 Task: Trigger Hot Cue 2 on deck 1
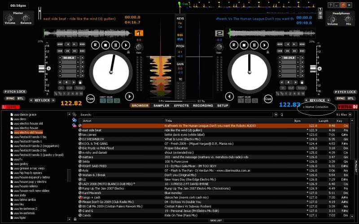pos(110,100)
